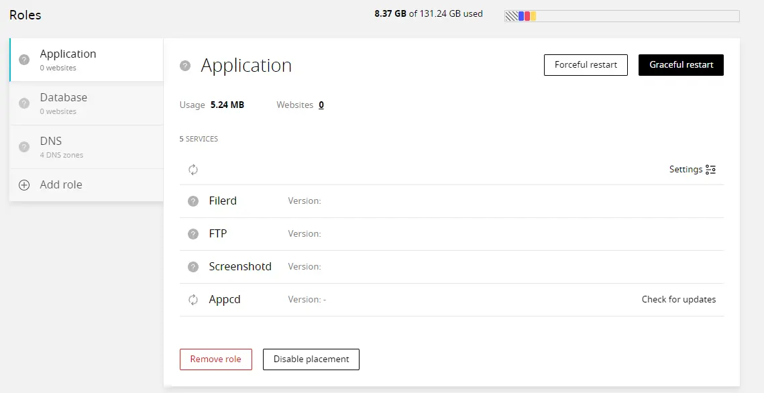Screen dimensions: 764x393
Task: Click the Filerd Version label
Action: pyautogui.click(x=305, y=201)
